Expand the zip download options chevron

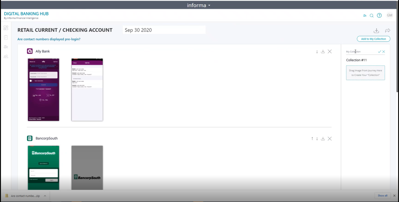point(45,196)
